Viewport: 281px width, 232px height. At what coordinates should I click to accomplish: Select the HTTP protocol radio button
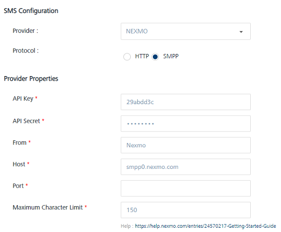click(x=127, y=57)
